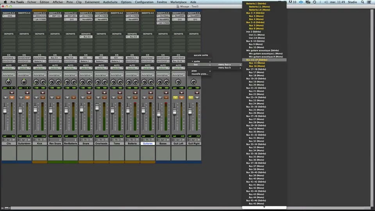The image size is (375, 211).
Task: Grab the Basse track volume fader
Action: click(159, 113)
